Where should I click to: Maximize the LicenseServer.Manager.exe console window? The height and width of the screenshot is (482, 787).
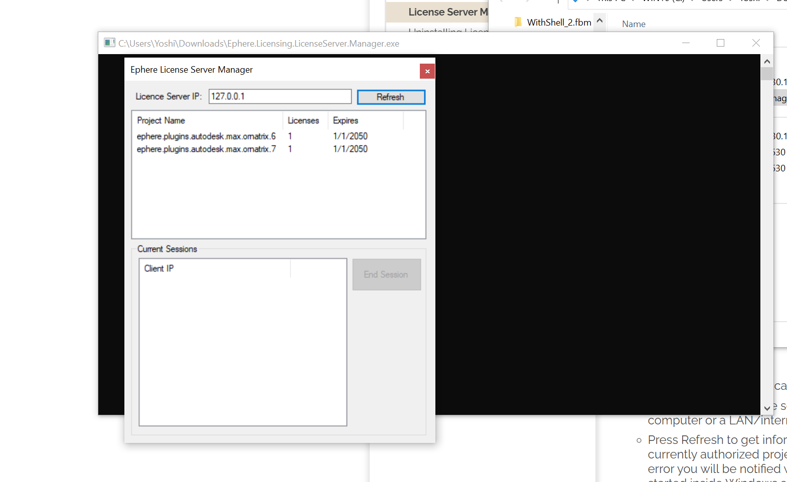click(x=720, y=43)
